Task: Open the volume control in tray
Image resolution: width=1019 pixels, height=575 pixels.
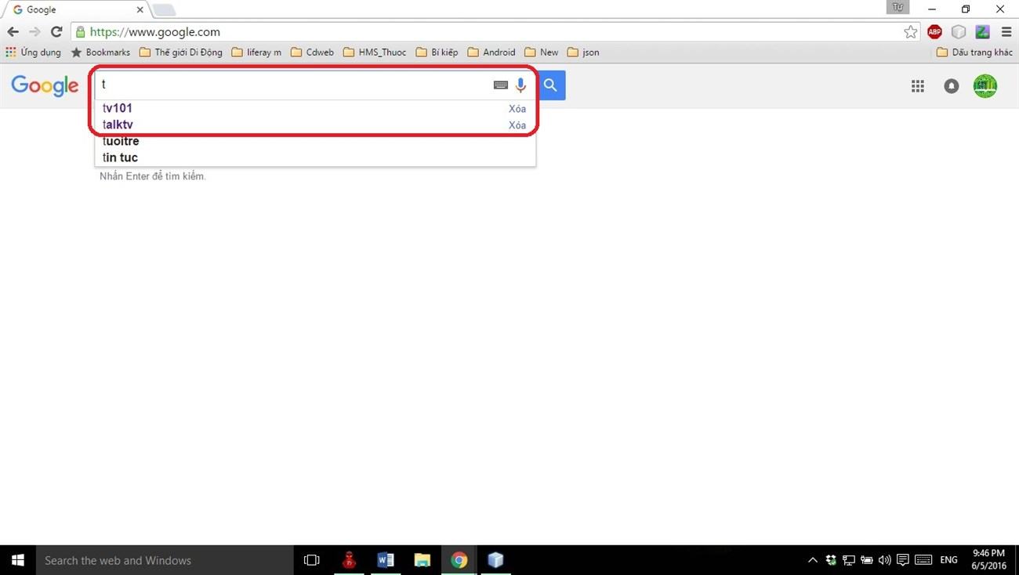Action: pos(884,560)
